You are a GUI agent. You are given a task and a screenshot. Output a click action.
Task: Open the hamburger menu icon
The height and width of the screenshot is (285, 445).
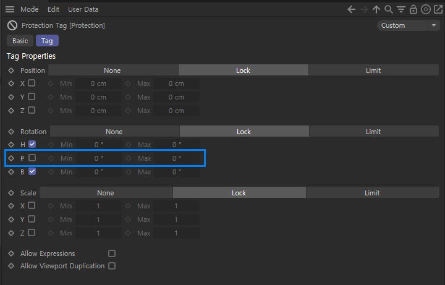pos(10,9)
